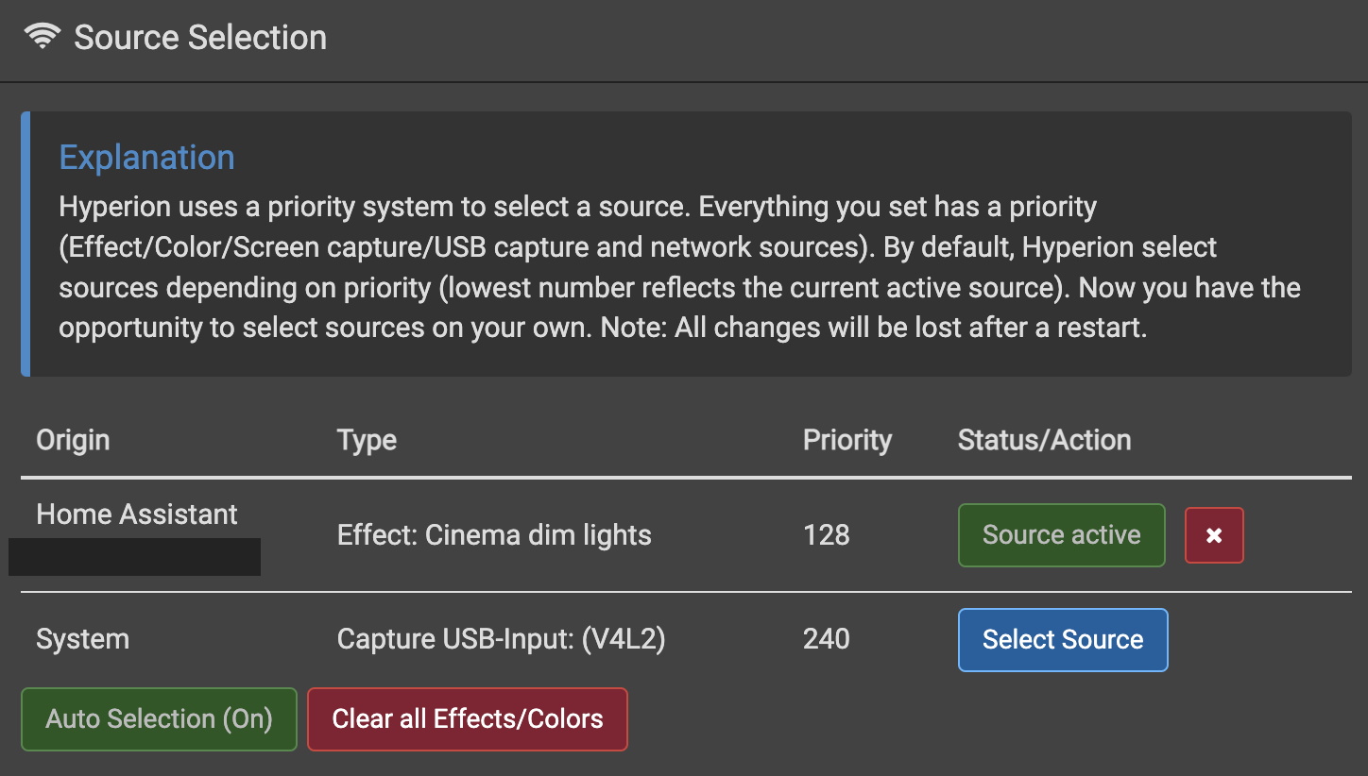
Task: Enable the System capture as active source
Action: point(1062,639)
